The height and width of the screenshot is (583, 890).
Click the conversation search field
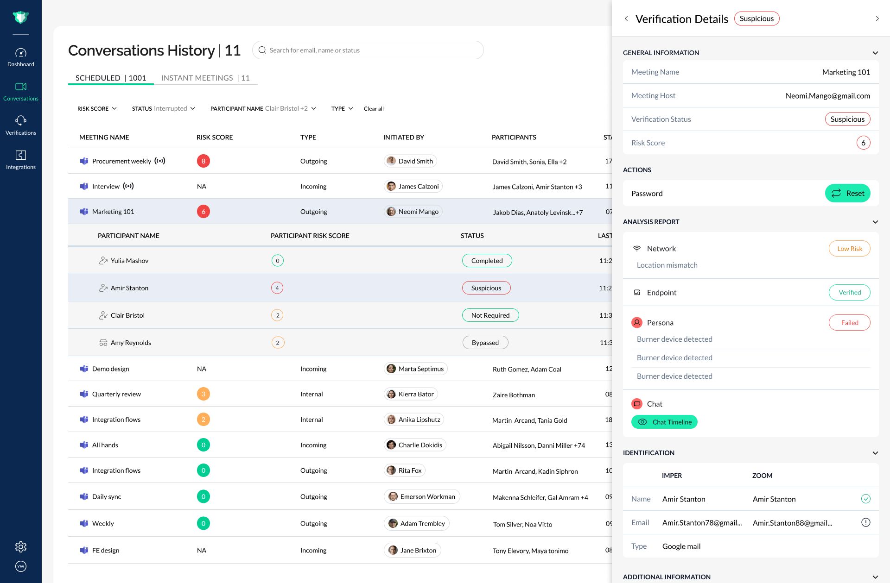pos(368,50)
